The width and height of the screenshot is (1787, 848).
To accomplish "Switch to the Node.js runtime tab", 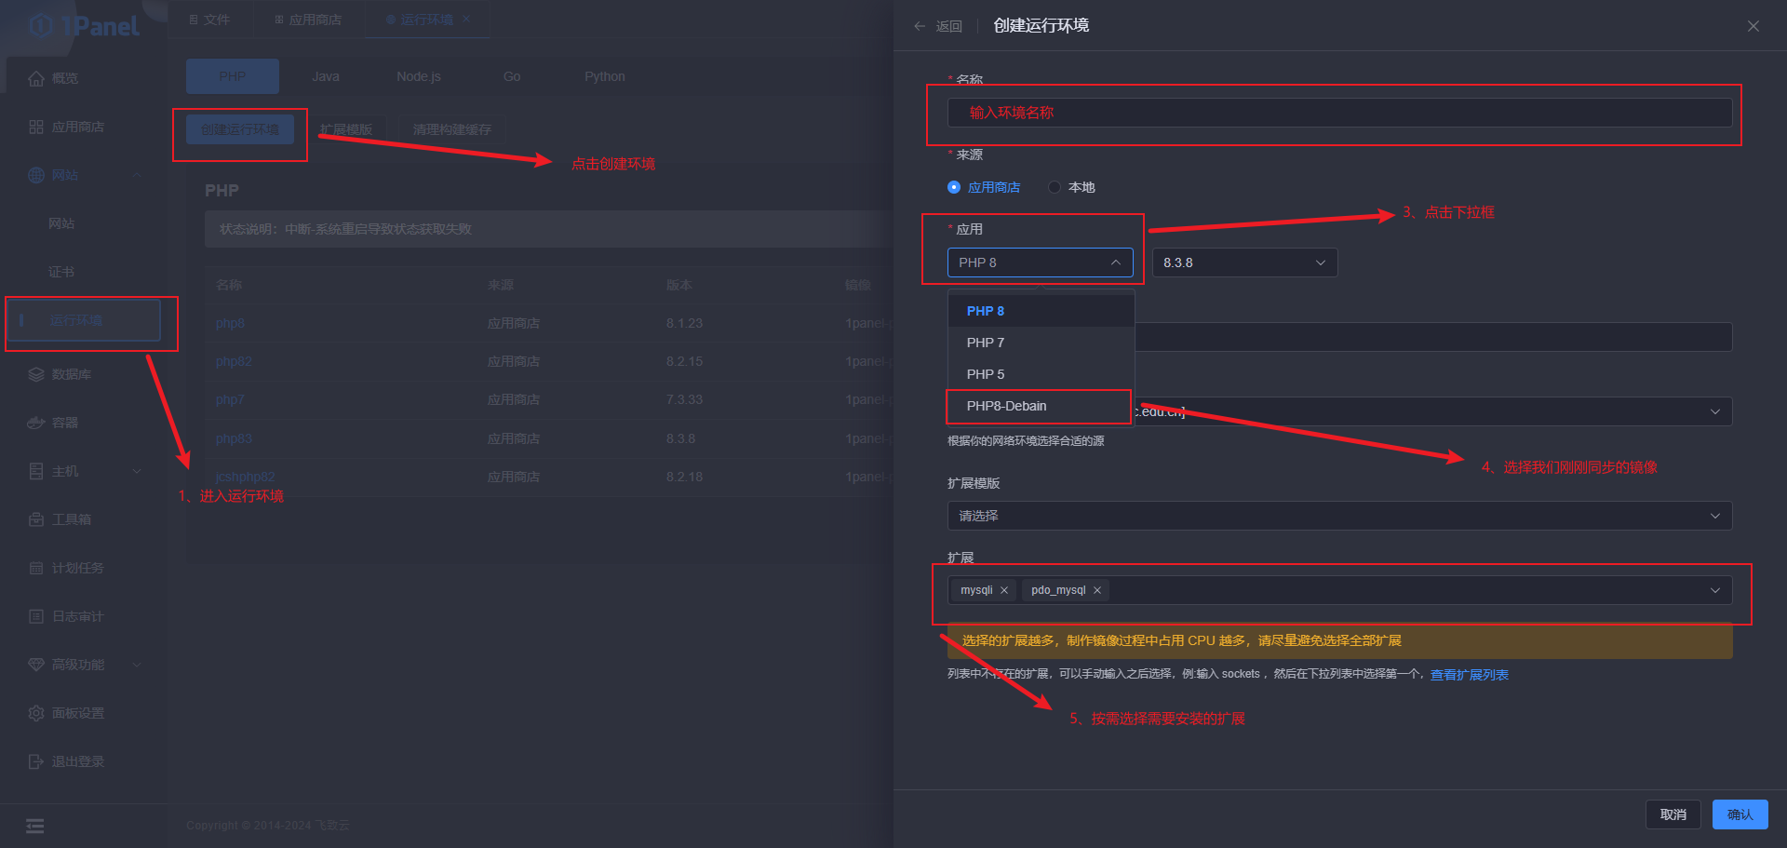I will tap(419, 76).
